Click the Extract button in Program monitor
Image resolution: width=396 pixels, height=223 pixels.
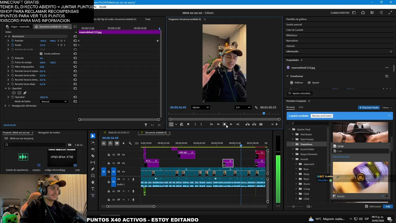pos(254,124)
